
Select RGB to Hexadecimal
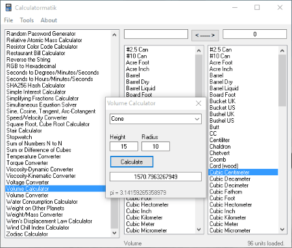click(31, 66)
